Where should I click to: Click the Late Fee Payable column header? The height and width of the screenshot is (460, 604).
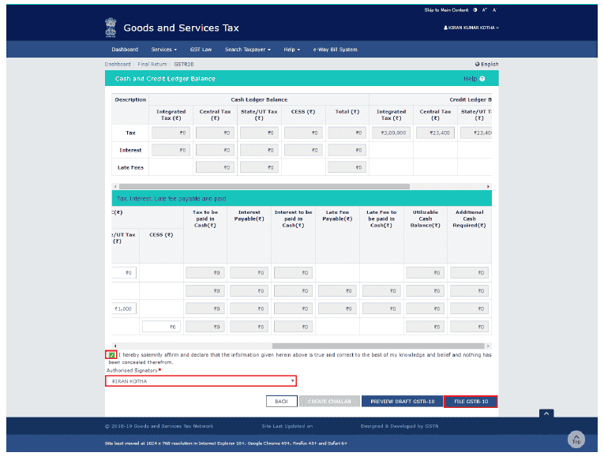[x=337, y=215]
